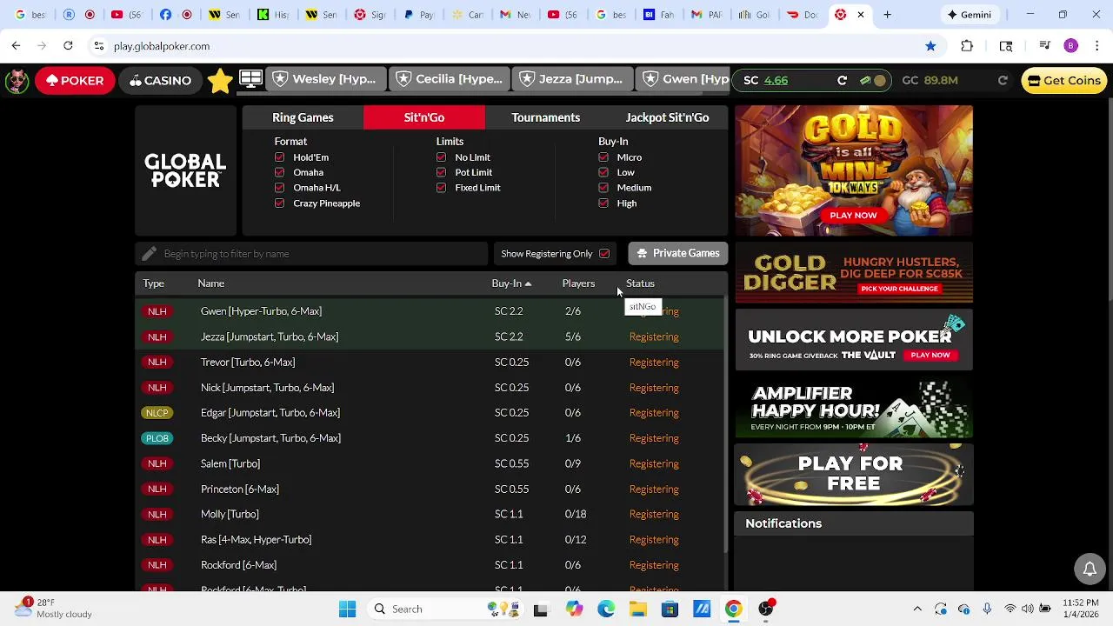Image resolution: width=1113 pixels, height=626 pixels.
Task: Select Princeton [6-Max] game
Action: pos(430,489)
